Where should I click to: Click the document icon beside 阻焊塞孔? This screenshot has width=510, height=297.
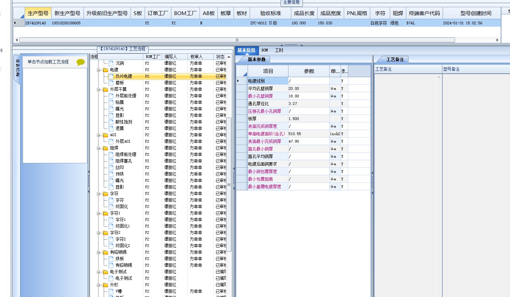(111, 161)
